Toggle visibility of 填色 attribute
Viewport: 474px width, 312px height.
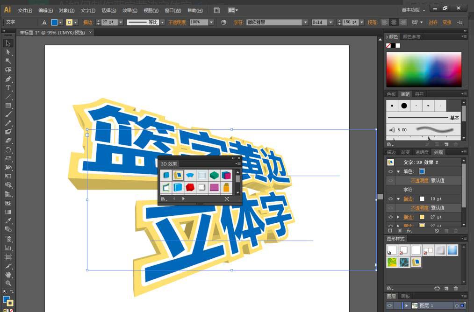390,171
